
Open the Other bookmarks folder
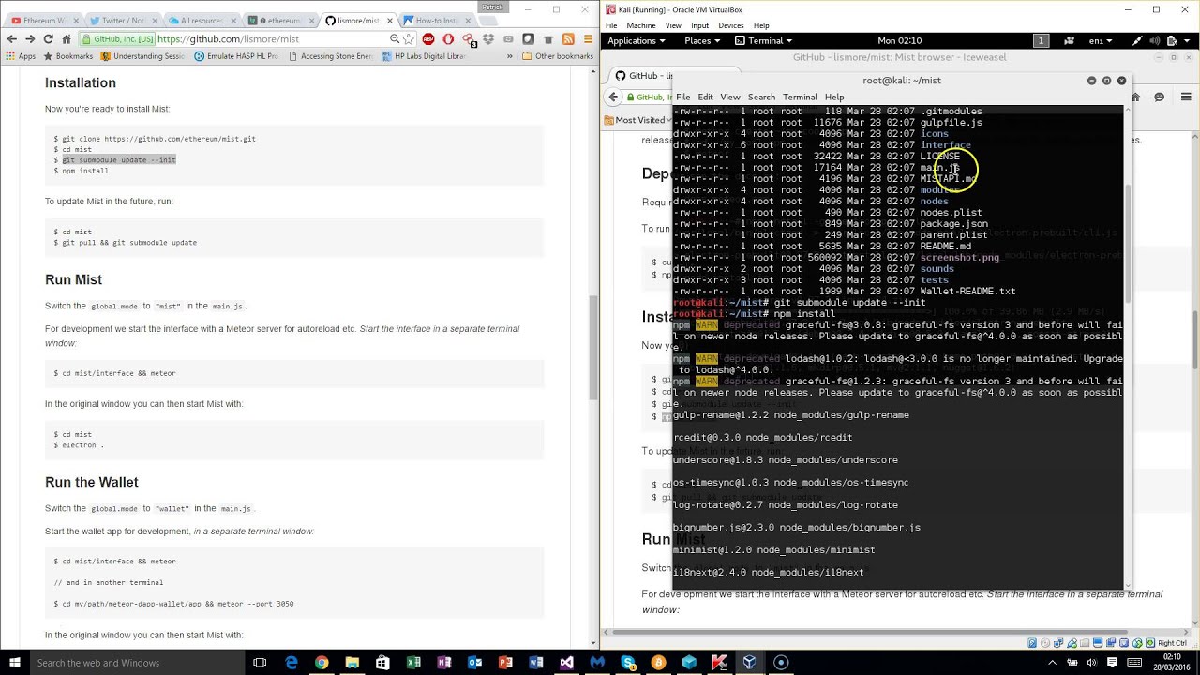(558, 56)
